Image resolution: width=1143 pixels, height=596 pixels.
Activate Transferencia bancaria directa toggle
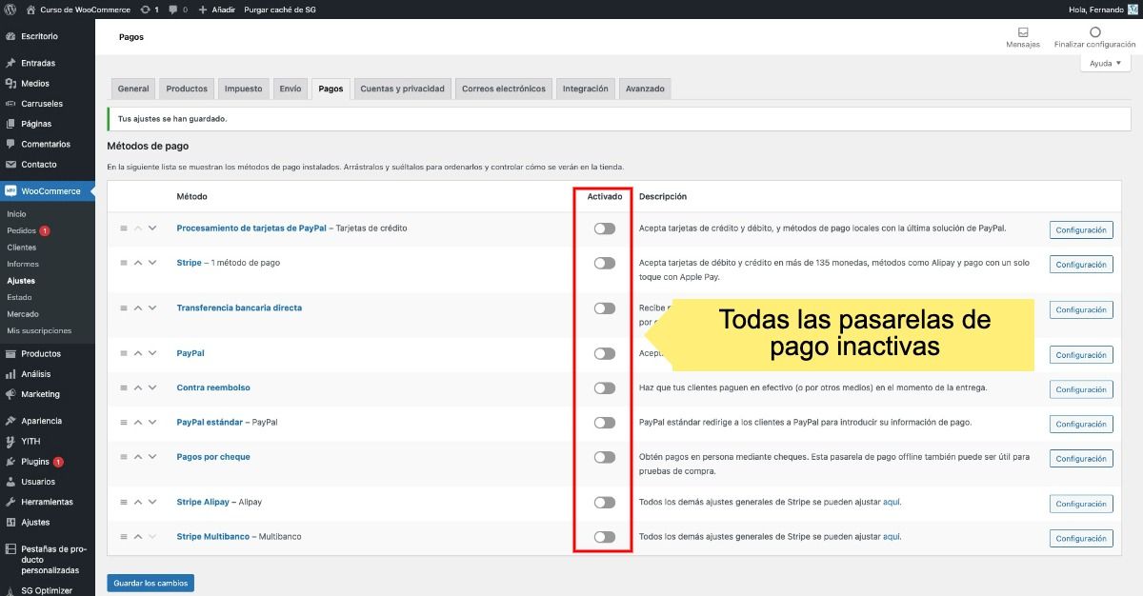605,308
